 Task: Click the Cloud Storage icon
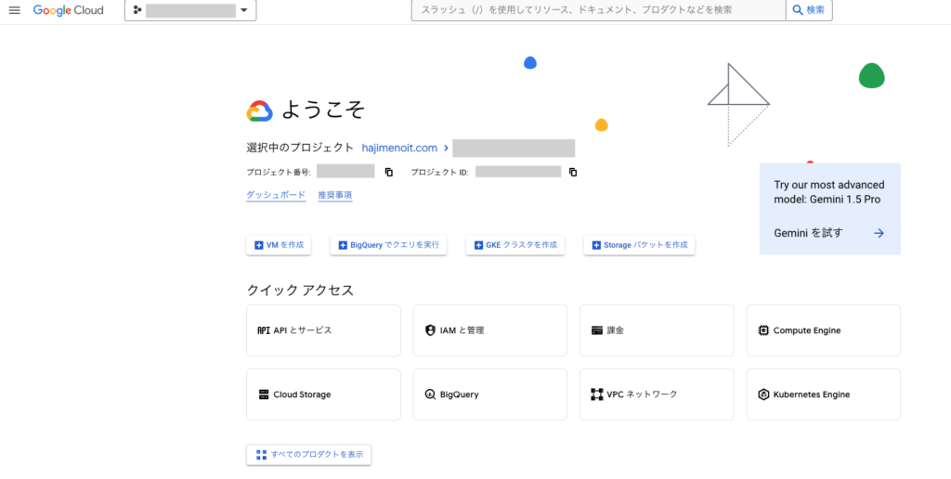point(263,395)
